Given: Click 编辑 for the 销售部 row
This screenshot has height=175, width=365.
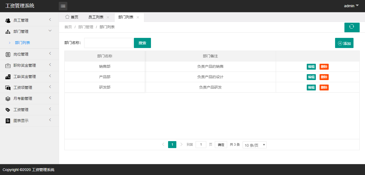Looking at the screenshot, I should pyautogui.click(x=311, y=66).
